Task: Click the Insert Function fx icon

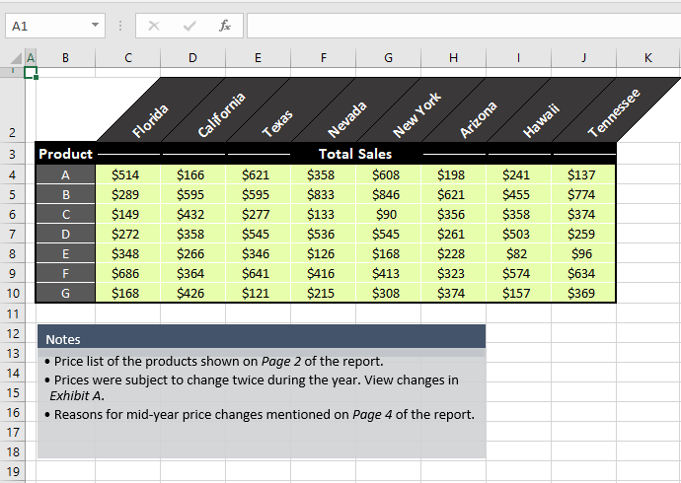Action: coord(225,26)
